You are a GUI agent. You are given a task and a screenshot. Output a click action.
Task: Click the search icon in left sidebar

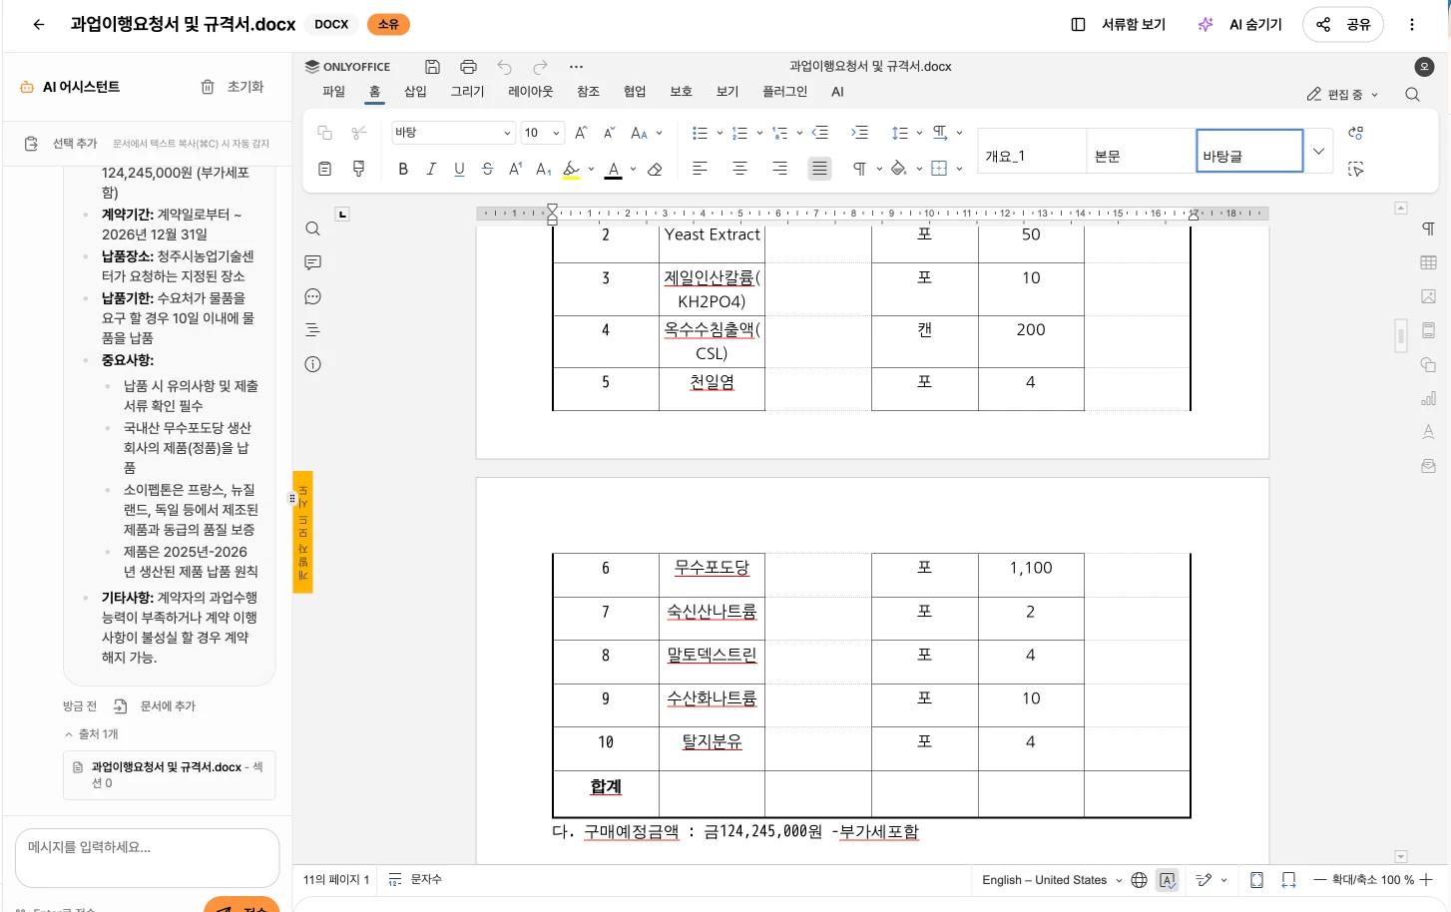(312, 228)
